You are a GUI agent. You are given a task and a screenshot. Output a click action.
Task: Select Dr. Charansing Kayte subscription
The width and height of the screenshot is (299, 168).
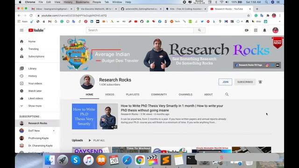pos(37,146)
